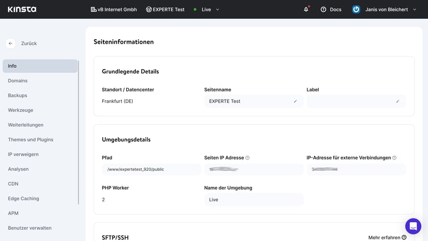The height and width of the screenshot is (241, 428).
Task: Edit the Label using pencil icon
Action: click(398, 101)
